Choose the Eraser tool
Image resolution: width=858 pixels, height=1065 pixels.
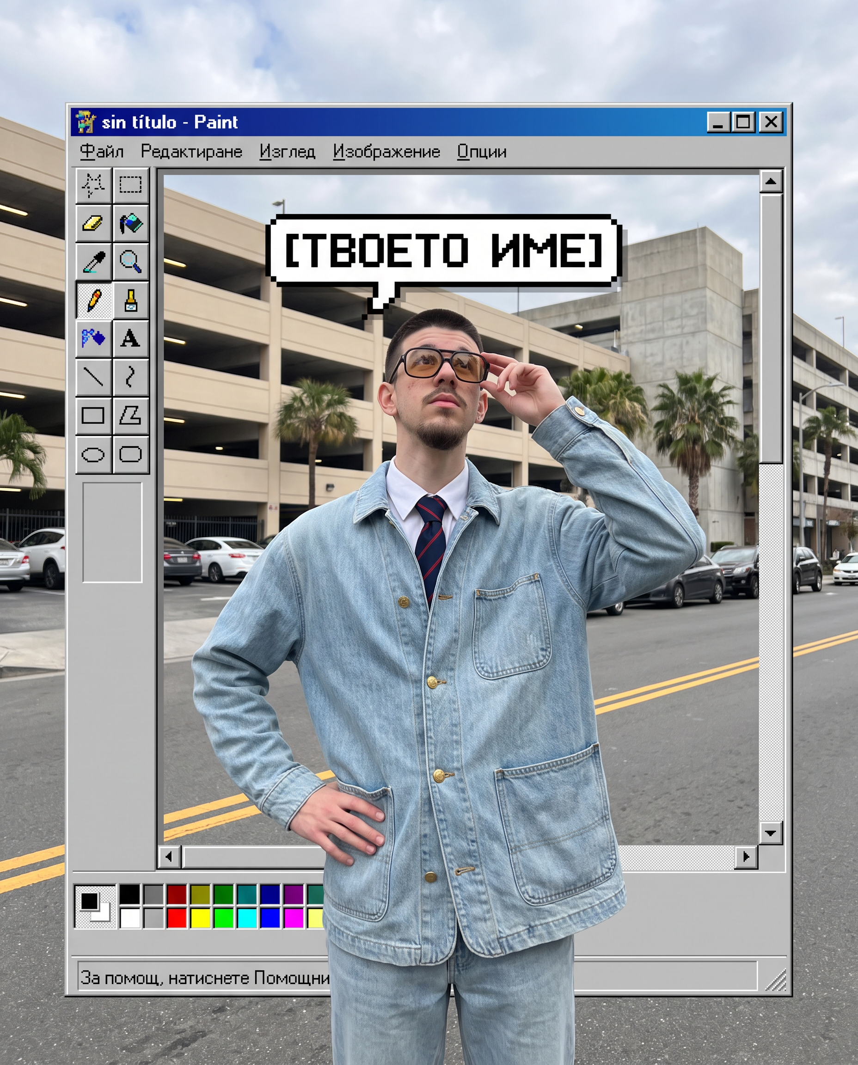(93, 223)
